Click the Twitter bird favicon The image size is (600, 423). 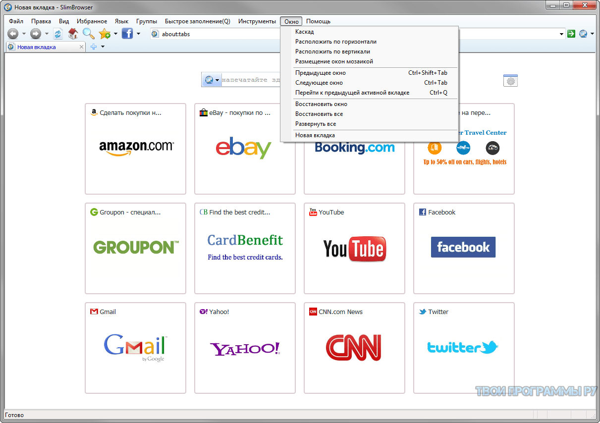pyautogui.click(x=423, y=312)
